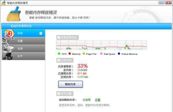Click the resource usage graph
The width and height of the screenshot is (173, 112).
101,45
